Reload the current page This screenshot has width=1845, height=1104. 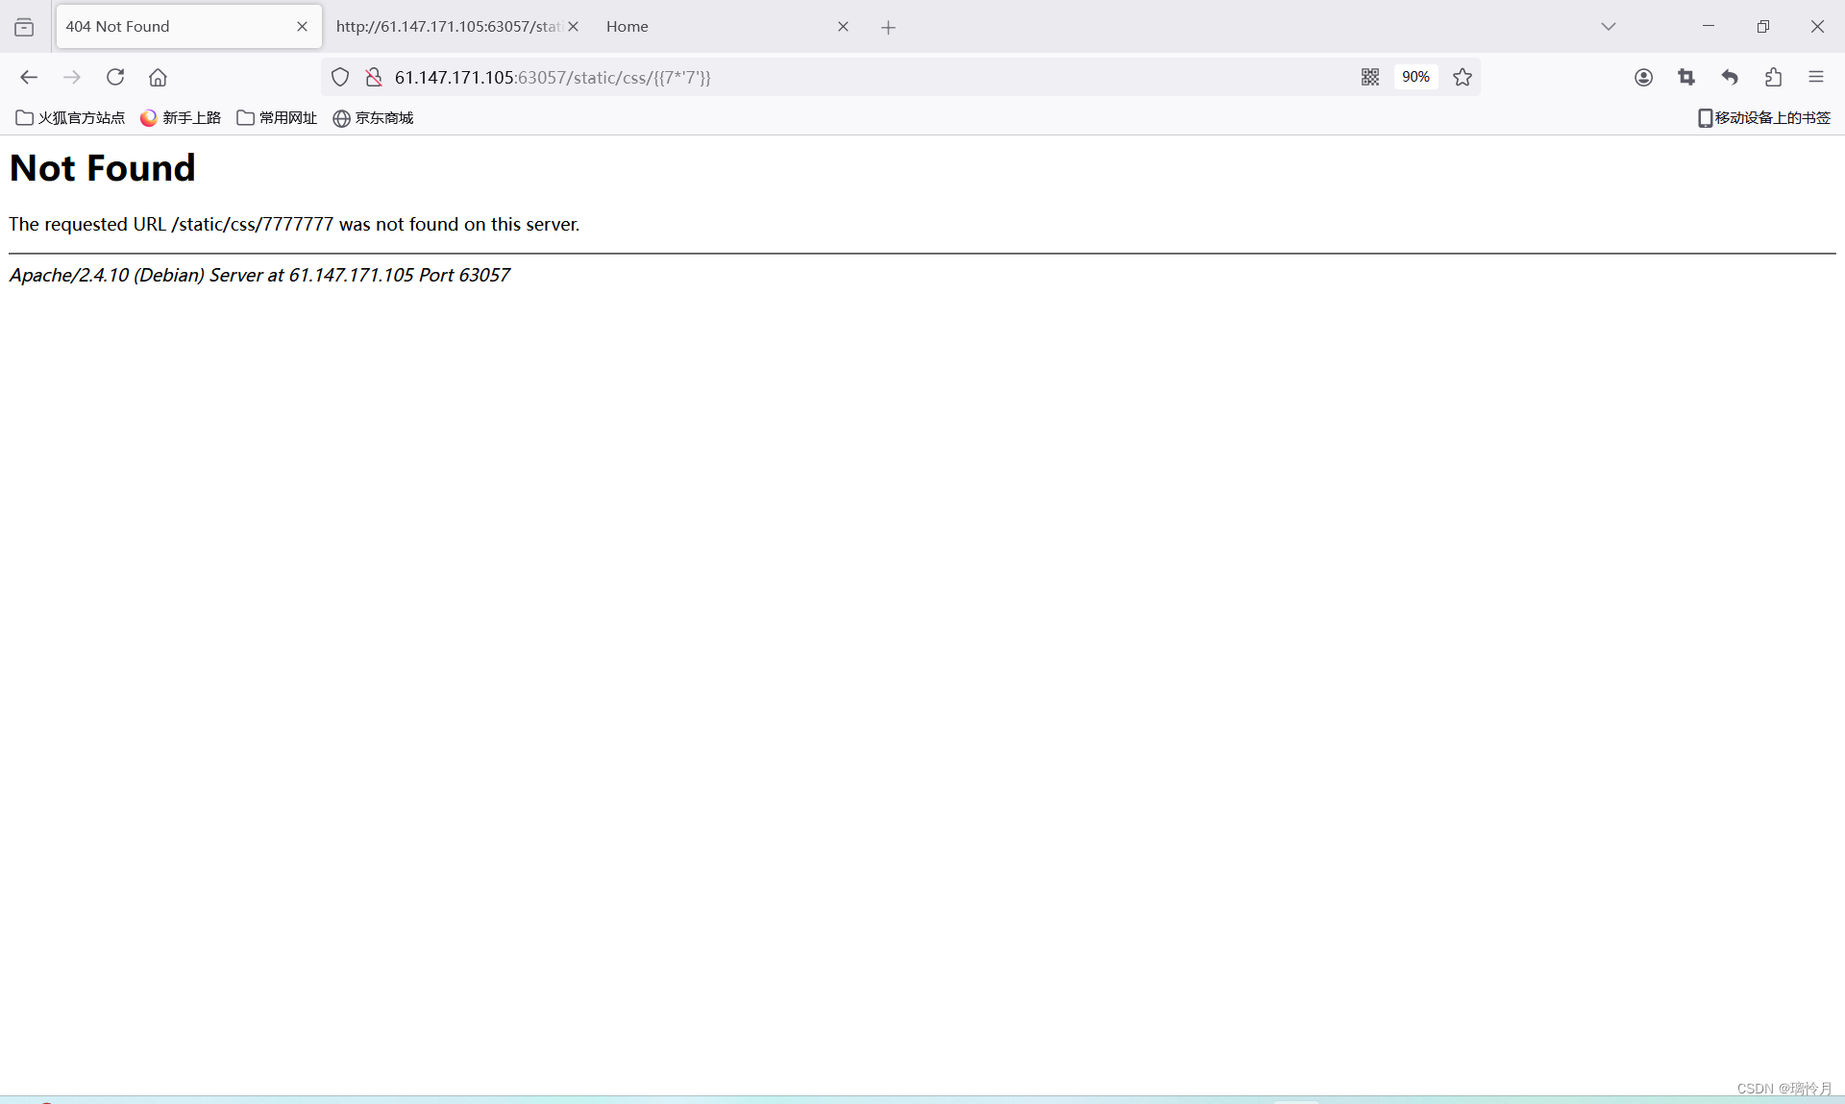point(115,77)
